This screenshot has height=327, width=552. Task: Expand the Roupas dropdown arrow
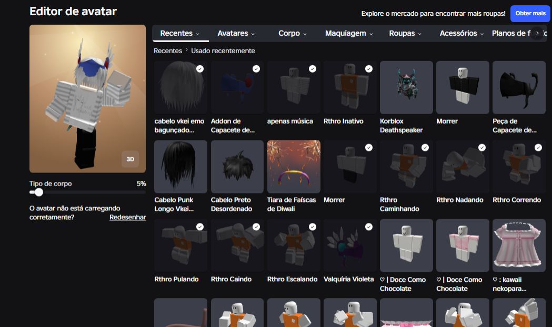419,34
